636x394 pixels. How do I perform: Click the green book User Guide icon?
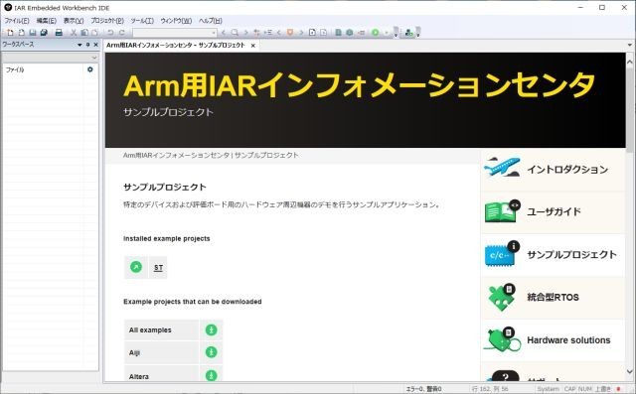point(502,211)
